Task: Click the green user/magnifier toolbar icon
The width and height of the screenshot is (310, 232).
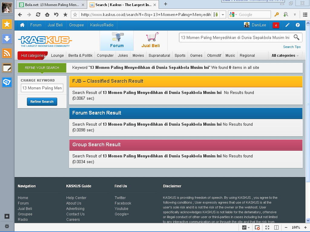Action: pyautogui.click(x=285, y=14)
